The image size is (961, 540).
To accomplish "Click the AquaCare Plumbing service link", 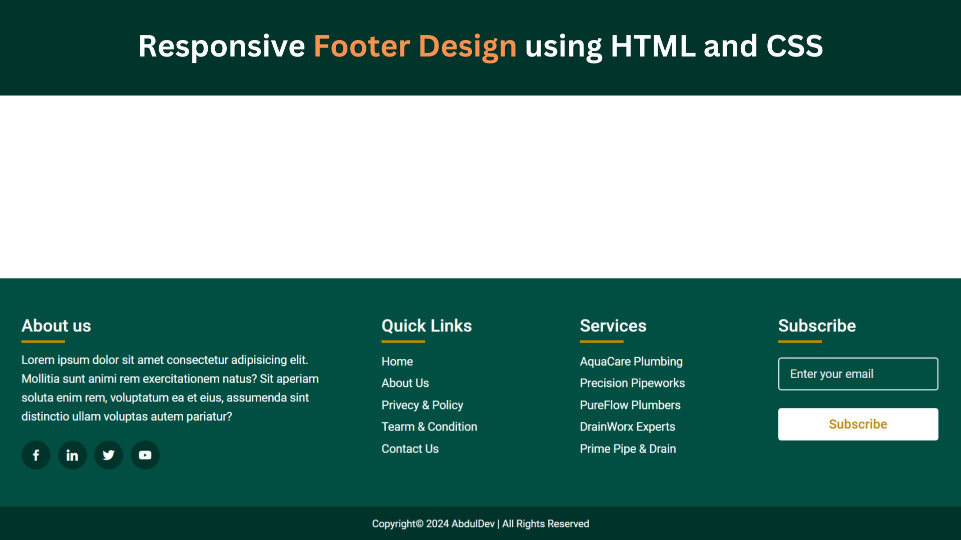I will (631, 361).
